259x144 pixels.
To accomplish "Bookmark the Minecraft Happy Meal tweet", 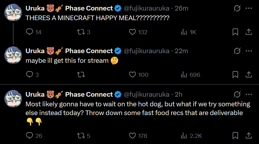I will click(x=235, y=32).
